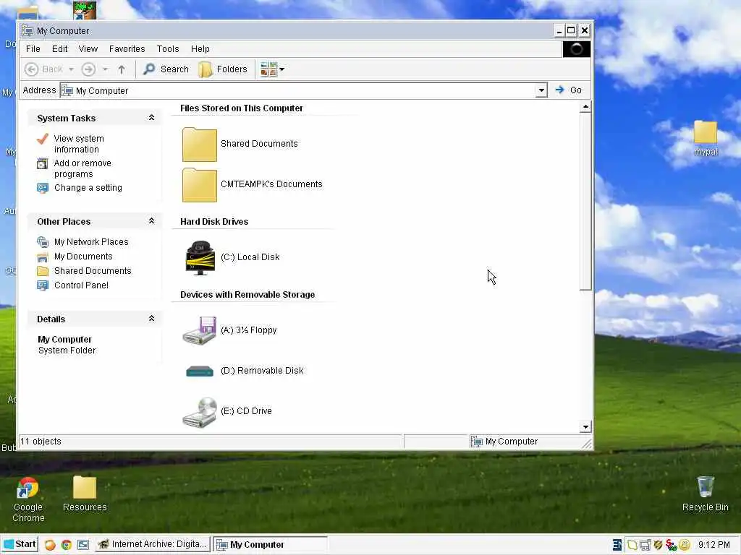Select the Resources desktop folder
The height and width of the screenshot is (555, 741).
85,494
